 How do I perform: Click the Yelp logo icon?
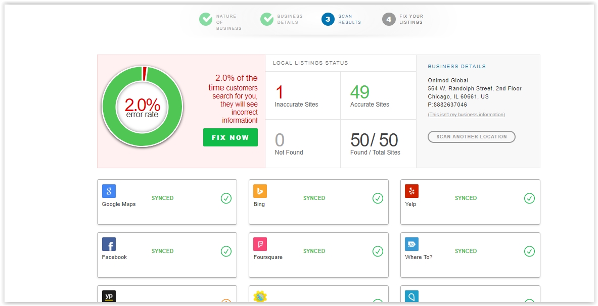click(x=411, y=191)
